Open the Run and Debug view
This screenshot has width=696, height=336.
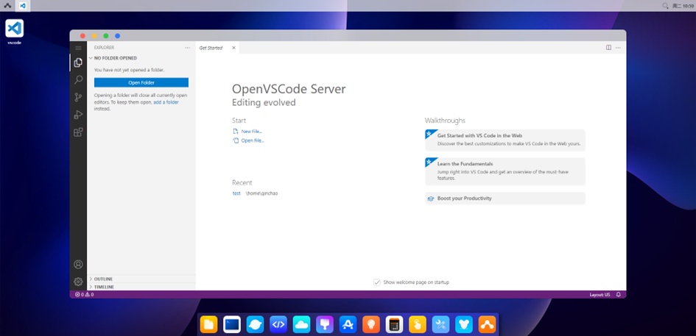tap(78, 115)
